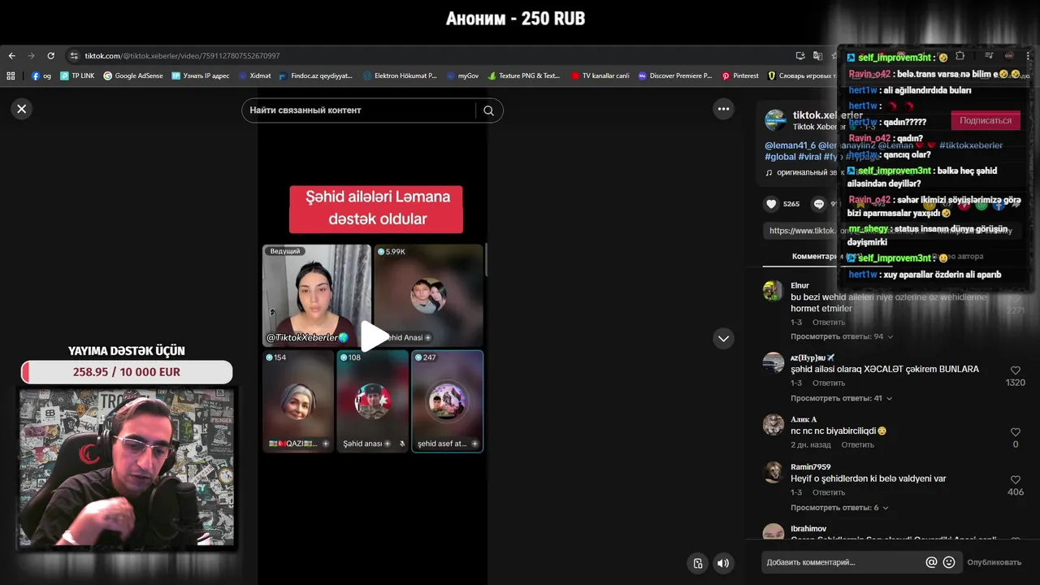1040x585 pixels.
Task: Like Ramin7959's comment heart (406)
Action: (1015, 480)
